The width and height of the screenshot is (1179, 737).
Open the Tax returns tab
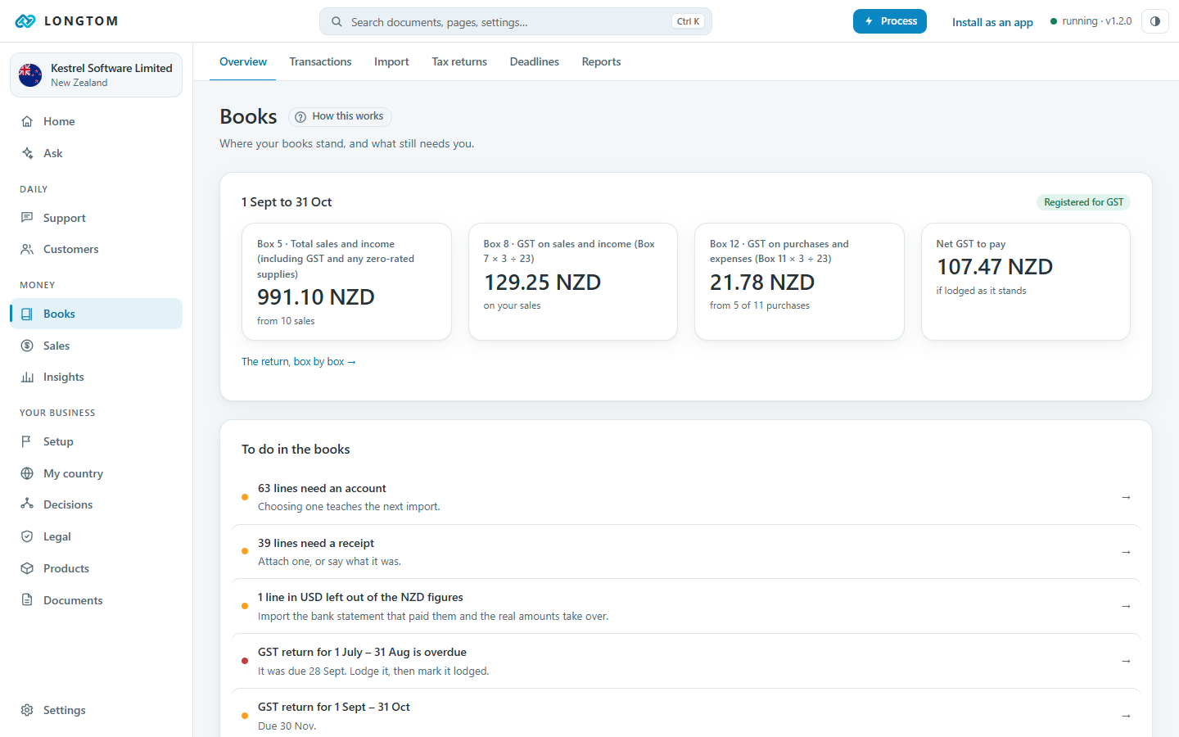click(x=459, y=61)
